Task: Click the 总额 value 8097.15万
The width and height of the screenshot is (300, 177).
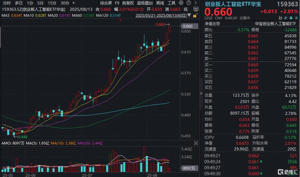Action: (239, 113)
